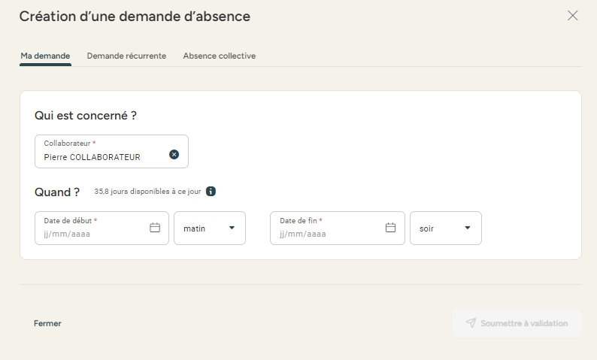The image size is (597, 360).
Task: Show info about available days
Action: [x=211, y=192]
